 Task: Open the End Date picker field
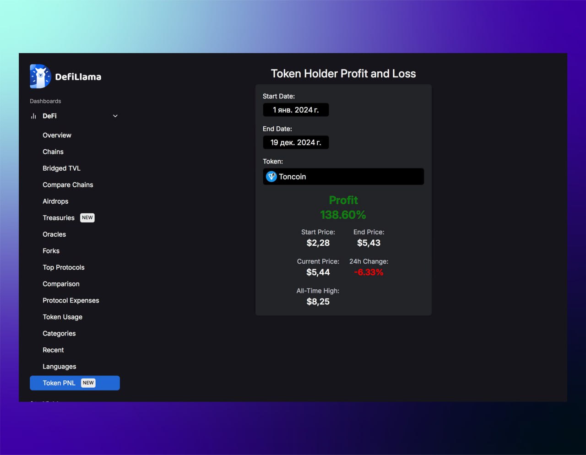tap(296, 142)
